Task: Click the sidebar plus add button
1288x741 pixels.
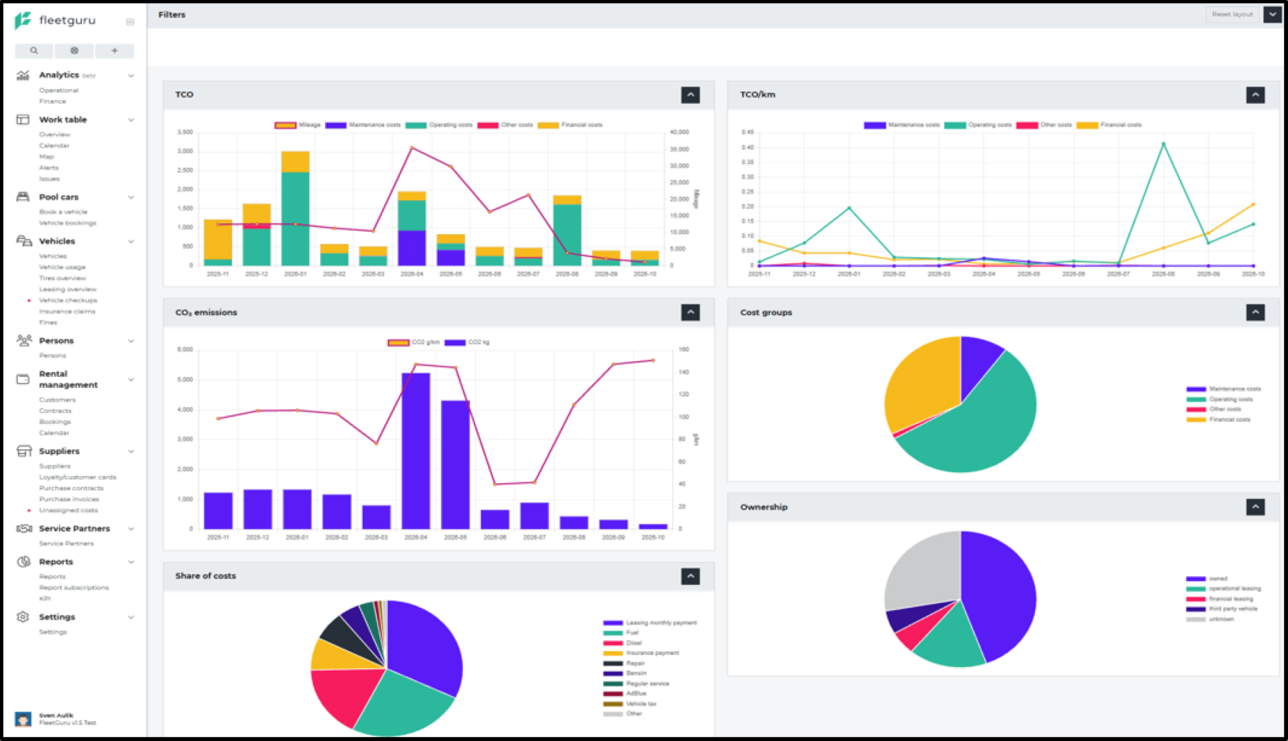Action: click(x=114, y=50)
